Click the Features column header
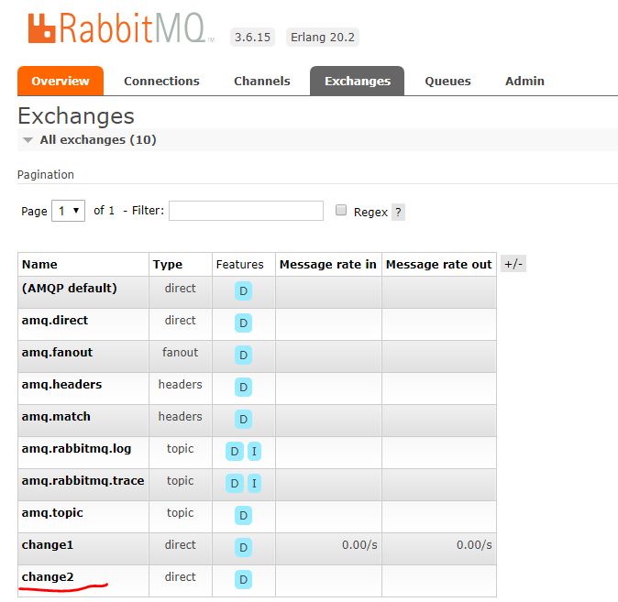The image size is (618, 602). [x=239, y=265]
